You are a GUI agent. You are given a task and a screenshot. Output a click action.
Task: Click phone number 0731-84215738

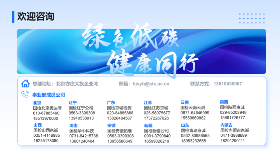point(84,136)
